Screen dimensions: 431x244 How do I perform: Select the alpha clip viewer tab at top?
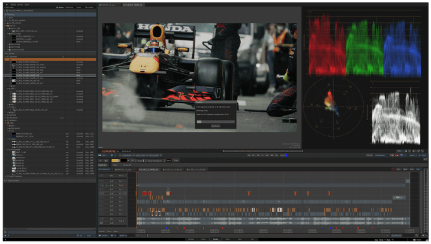[x=110, y=5]
